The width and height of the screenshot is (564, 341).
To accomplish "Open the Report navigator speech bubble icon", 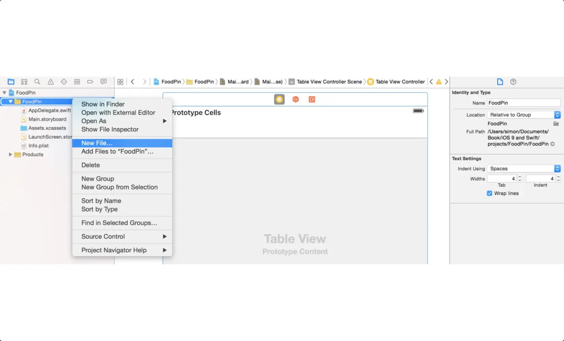I will pyautogui.click(x=103, y=82).
